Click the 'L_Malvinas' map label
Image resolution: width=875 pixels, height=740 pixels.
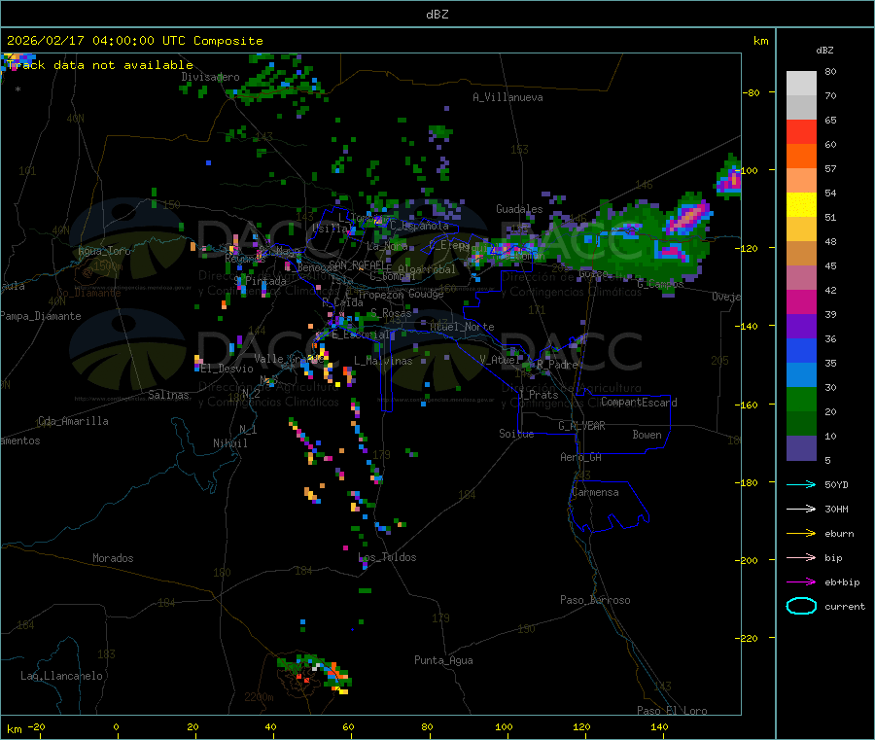click(383, 361)
